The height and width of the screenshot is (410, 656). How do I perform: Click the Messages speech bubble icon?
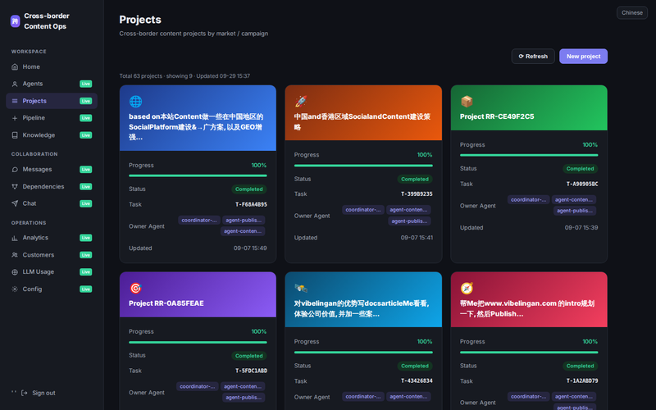click(x=15, y=170)
